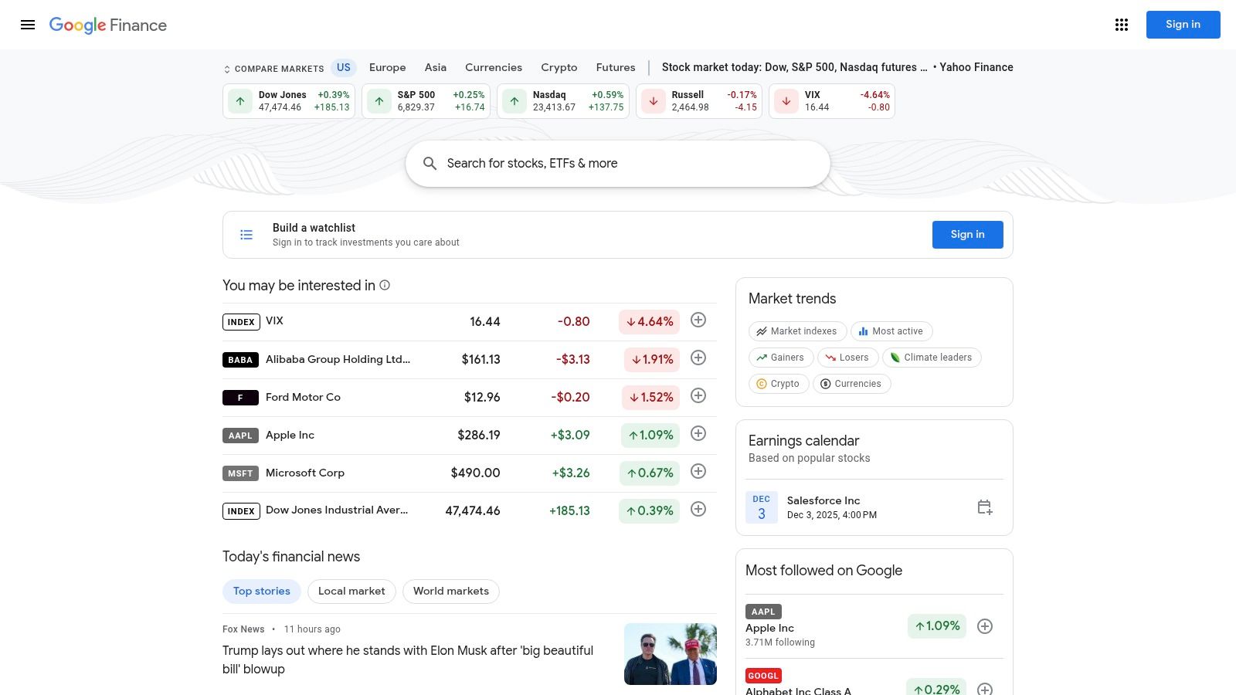1236x695 pixels.
Task: Click the Sign in button
Action: 1183,25
